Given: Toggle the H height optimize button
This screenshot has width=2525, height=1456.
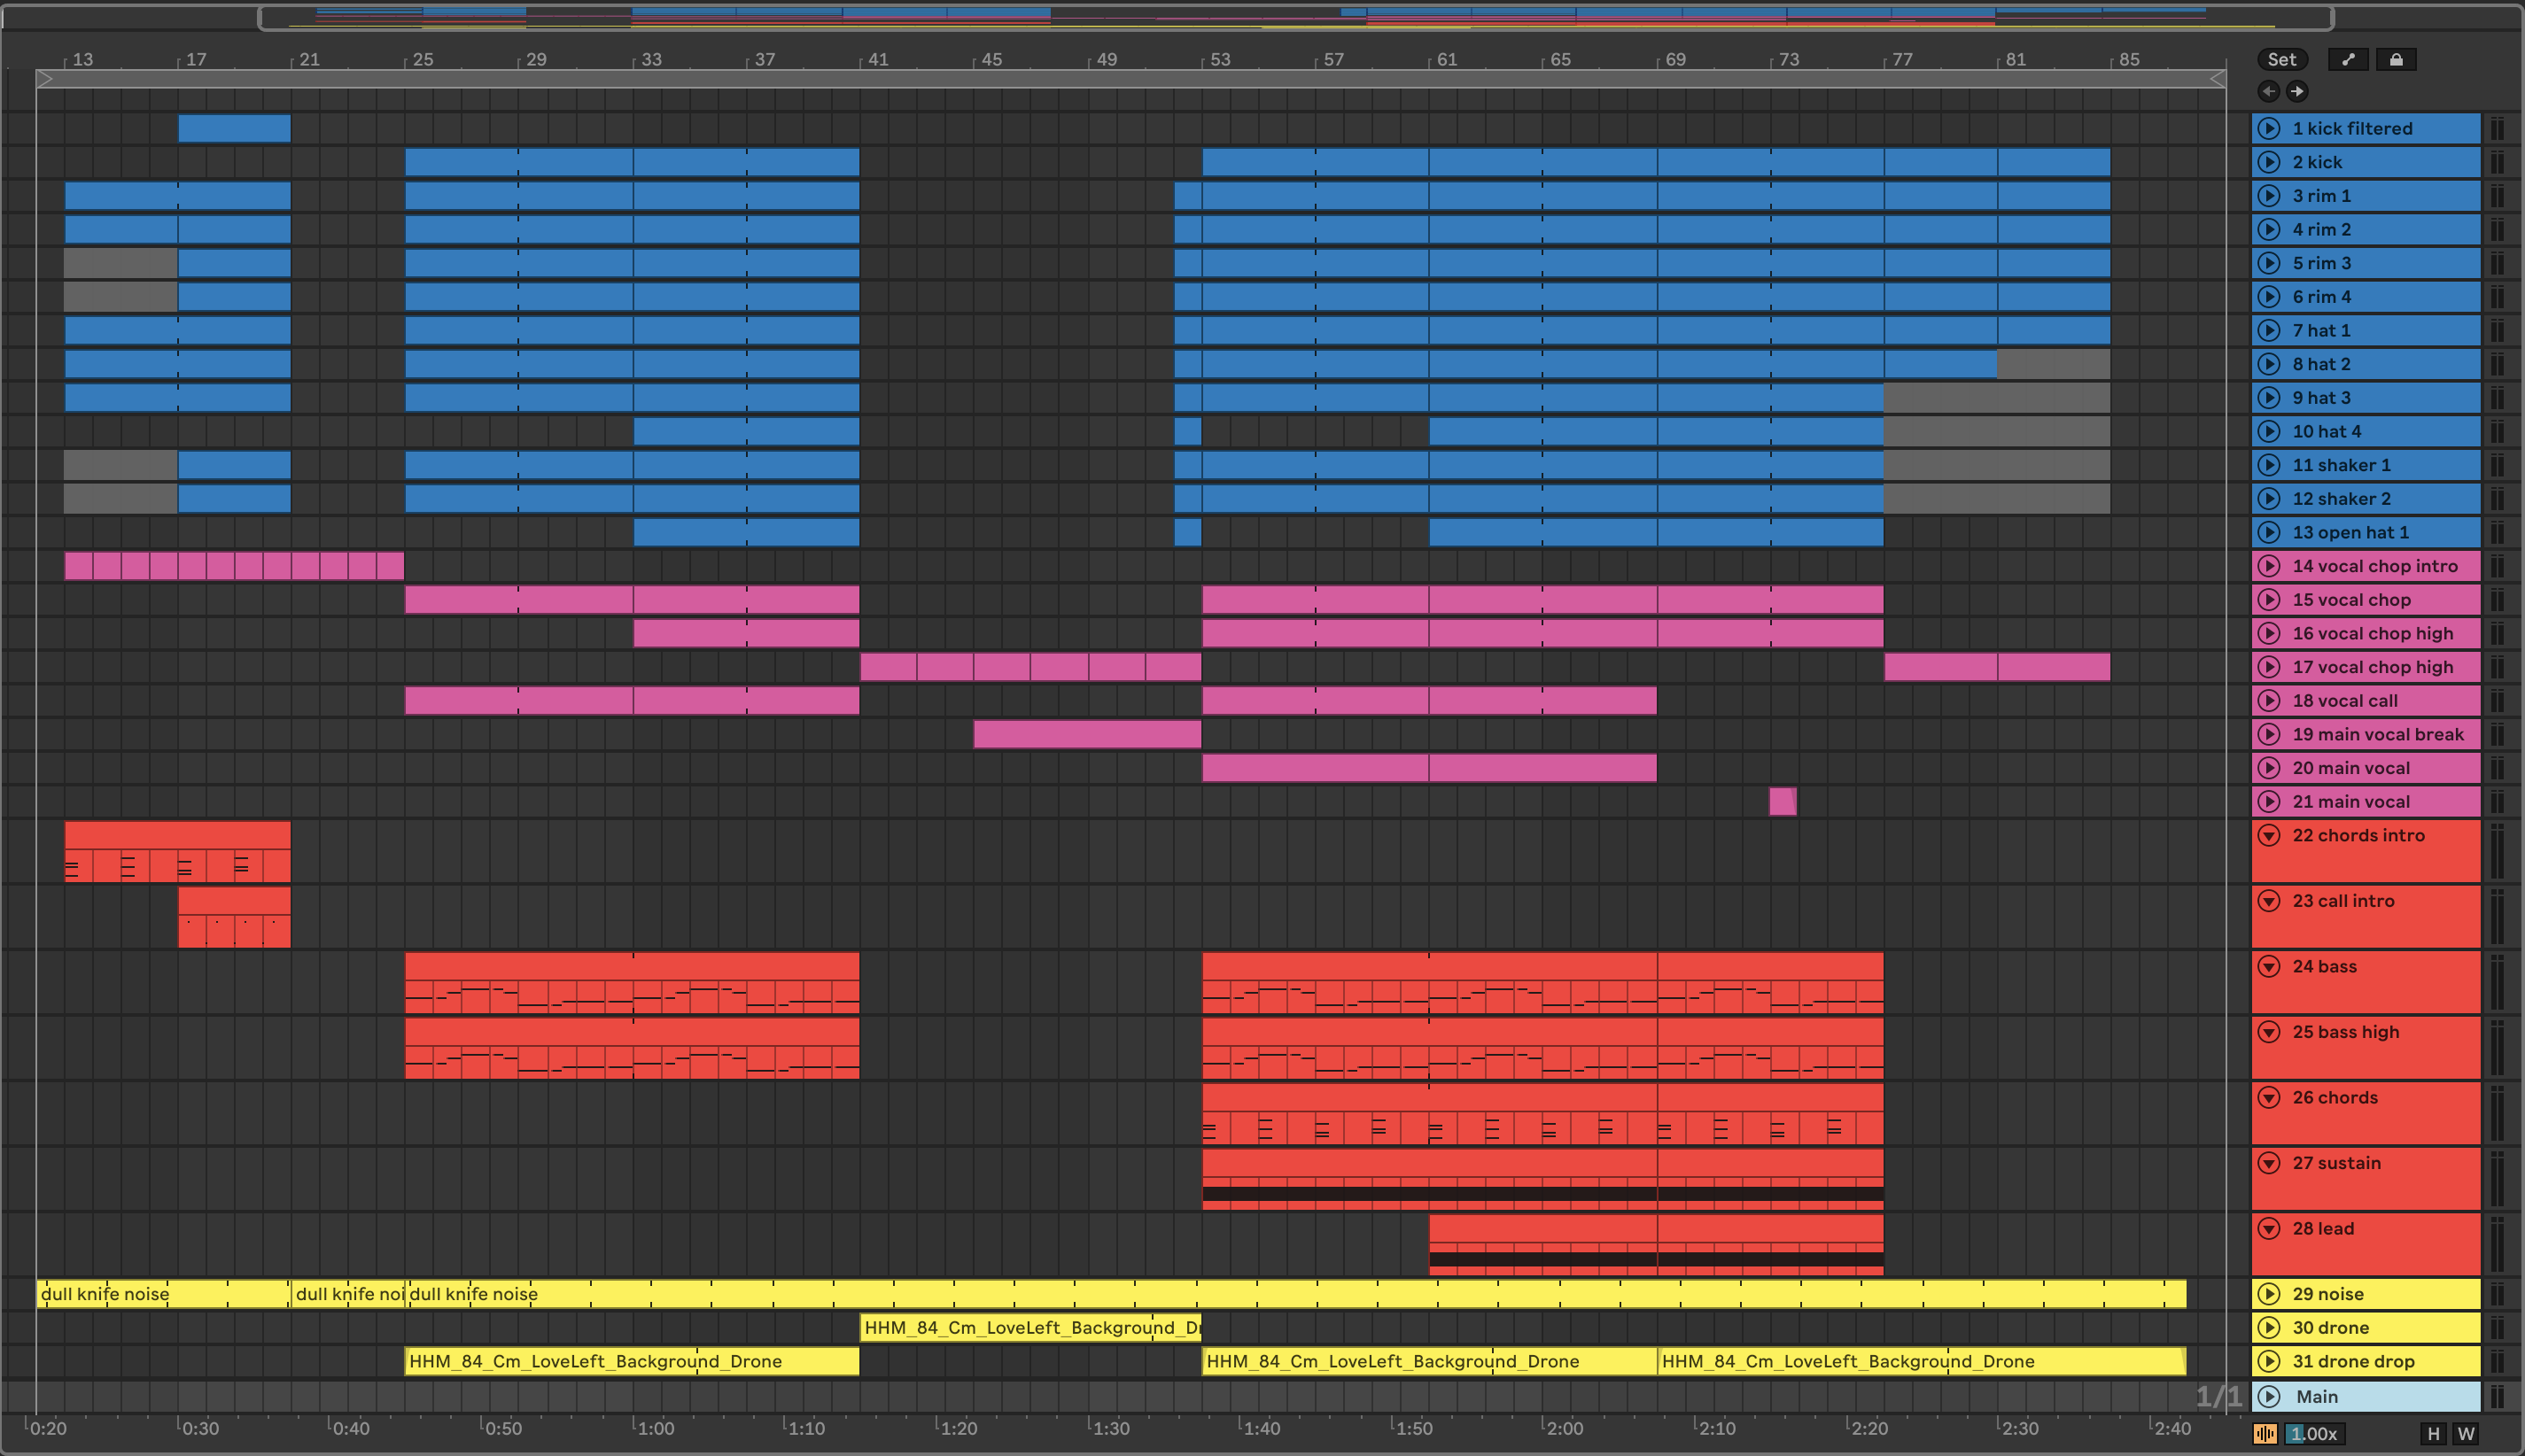Looking at the screenshot, I should (2433, 1434).
